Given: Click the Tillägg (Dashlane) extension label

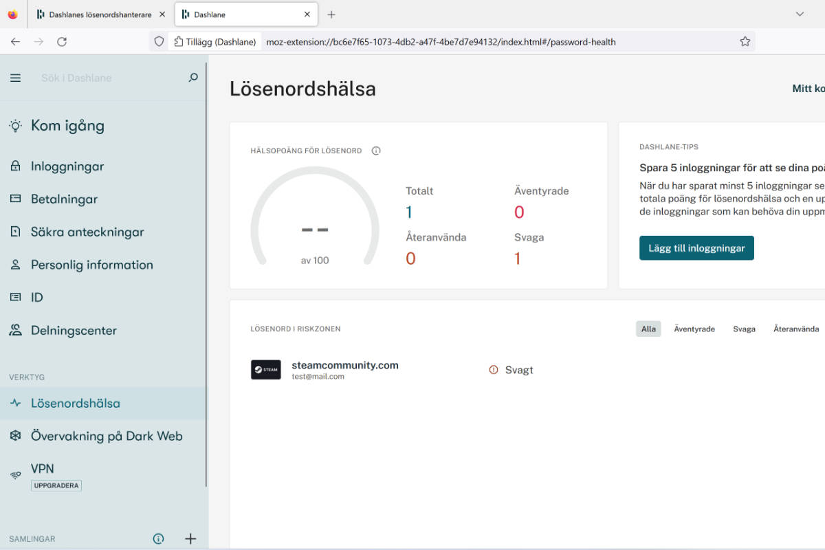Looking at the screenshot, I should coord(215,42).
